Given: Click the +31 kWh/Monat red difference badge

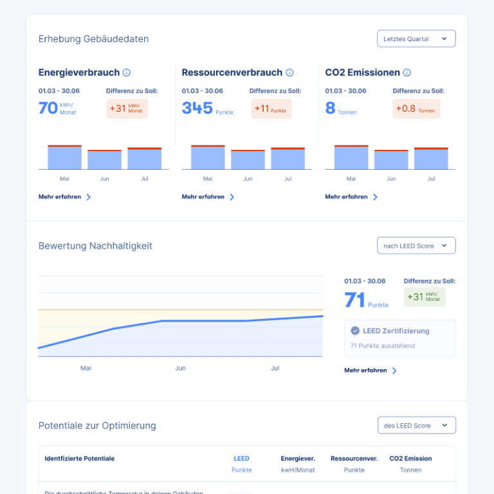Looking at the screenshot, I should pyautogui.click(x=127, y=109).
